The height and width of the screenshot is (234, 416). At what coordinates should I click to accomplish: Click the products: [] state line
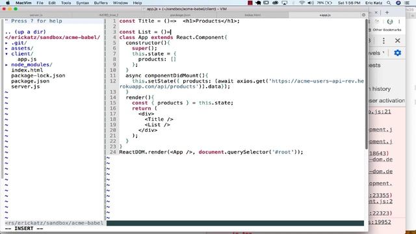pos(157,59)
